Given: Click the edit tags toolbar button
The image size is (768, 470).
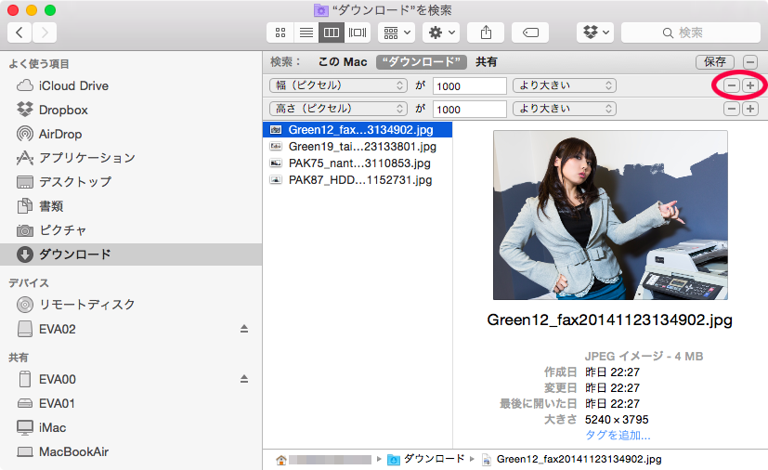Looking at the screenshot, I should [x=530, y=33].
